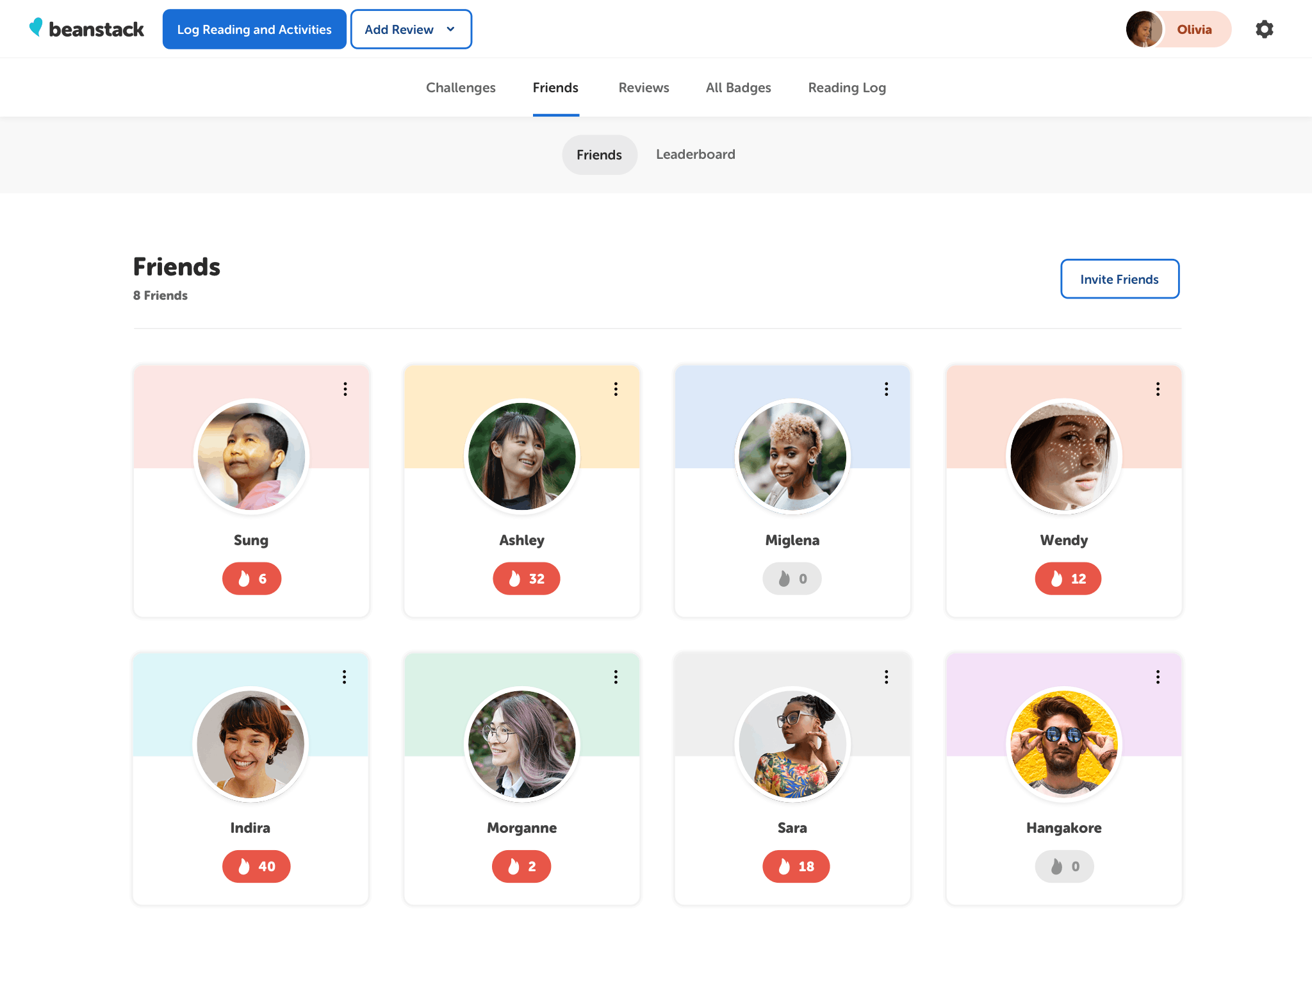This screenshot has width=1312, height=984.
Task: Click Ashley's 32 streak badge
Action: tap(526, 578)
